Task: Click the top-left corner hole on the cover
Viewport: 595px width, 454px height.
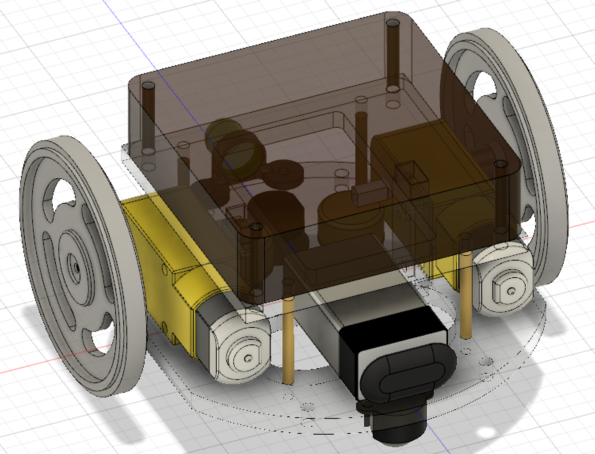Action: tap(148, 86)
